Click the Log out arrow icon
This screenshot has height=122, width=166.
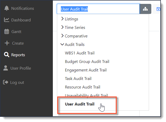pyautogui.click(x=6, y=82)
